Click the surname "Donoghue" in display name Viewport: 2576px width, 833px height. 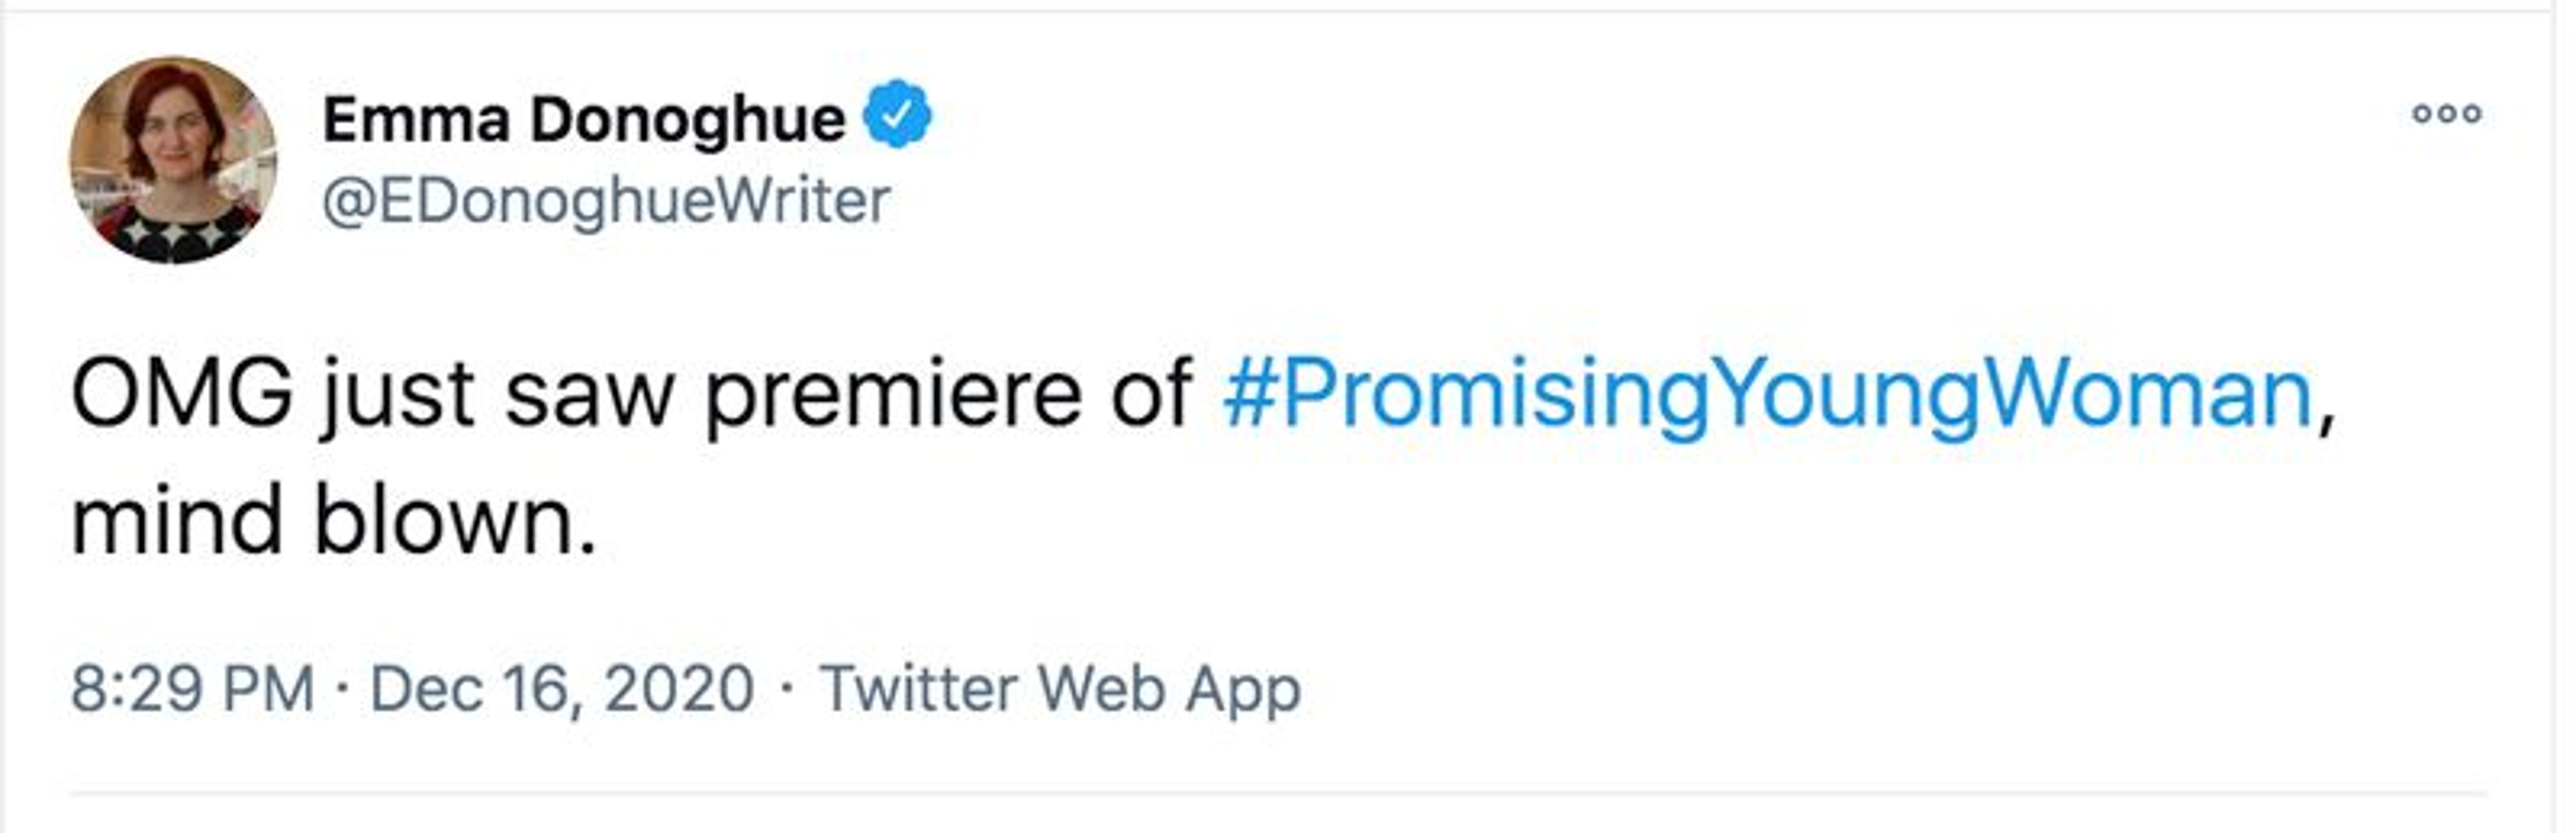coord(687,120)
